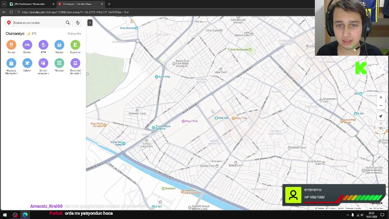Show Benzin istasyonu gas stations
Viewport: 389px width, 219px height.
click(43, 63)
